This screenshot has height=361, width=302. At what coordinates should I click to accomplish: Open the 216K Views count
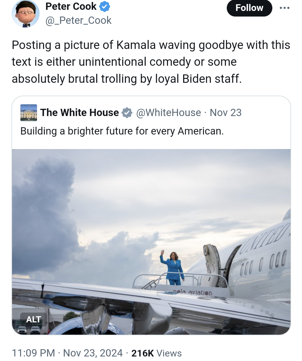point(156,353)
